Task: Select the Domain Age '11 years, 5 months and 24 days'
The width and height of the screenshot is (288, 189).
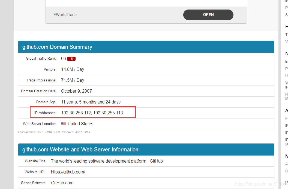Action: [x=91, y=102]
